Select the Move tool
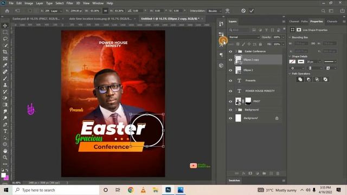 [5, 25]
